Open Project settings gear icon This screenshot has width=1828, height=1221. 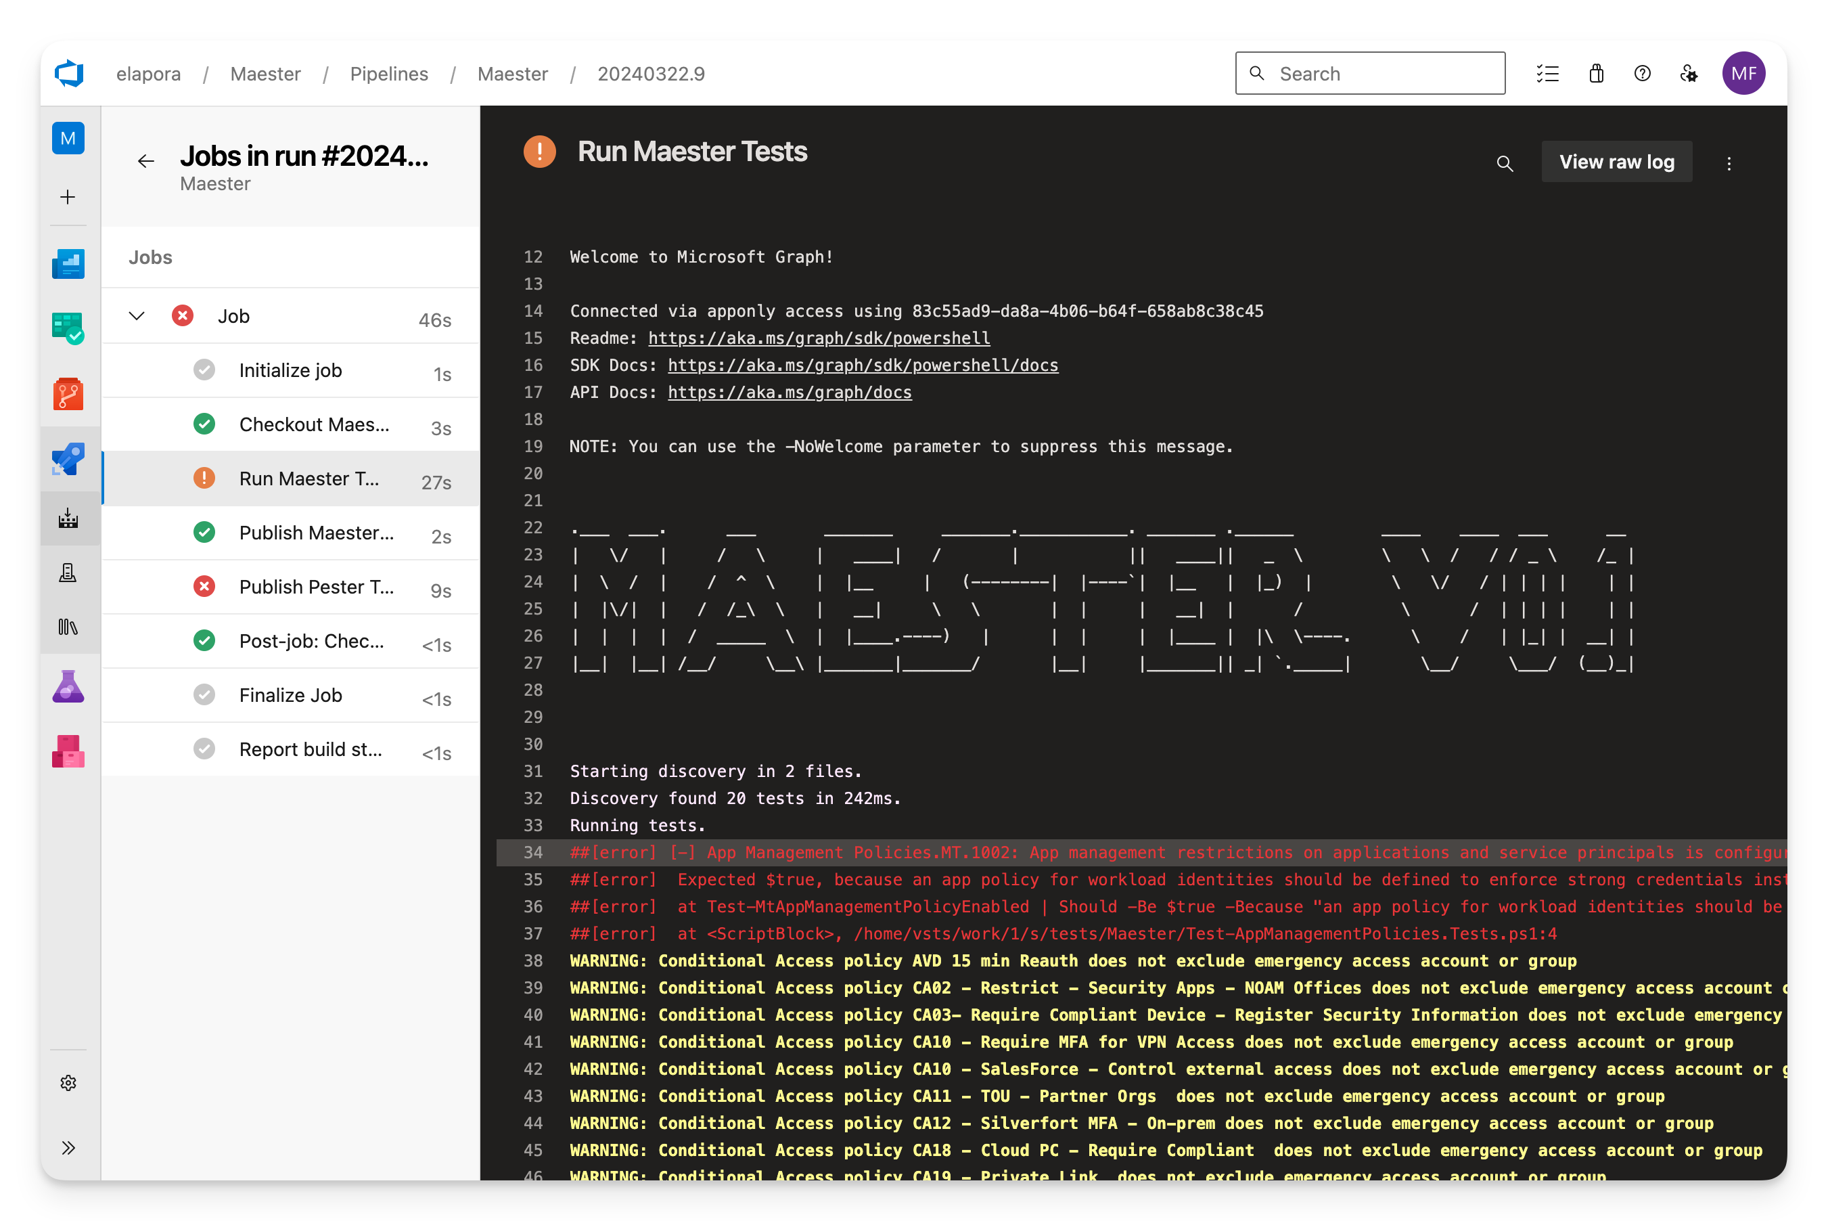[x=68, y=1083]
